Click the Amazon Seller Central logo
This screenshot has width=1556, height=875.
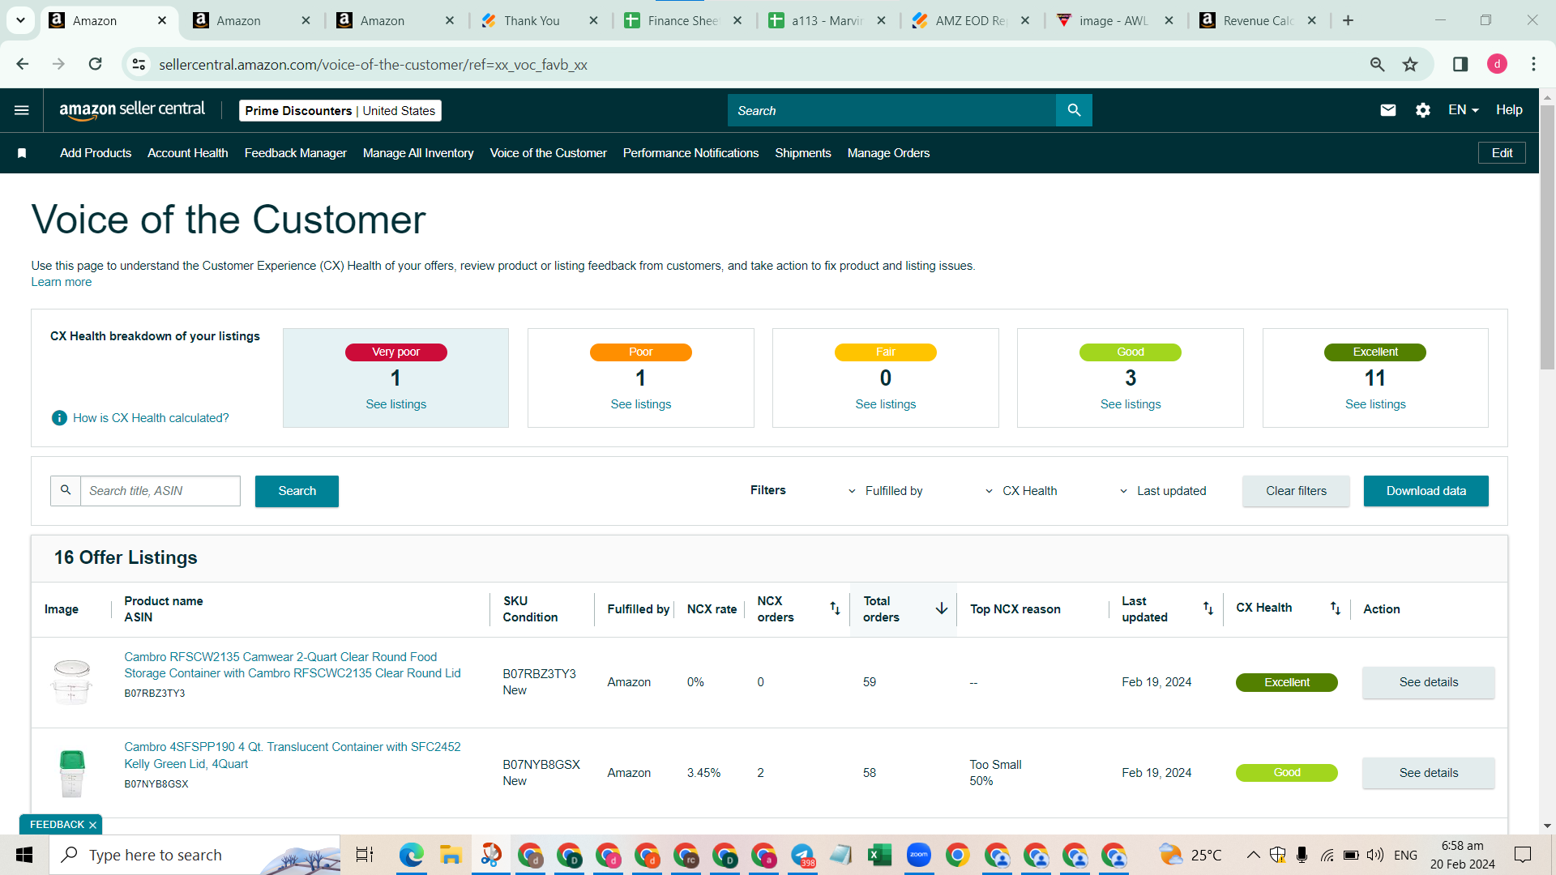pos(132,110)
